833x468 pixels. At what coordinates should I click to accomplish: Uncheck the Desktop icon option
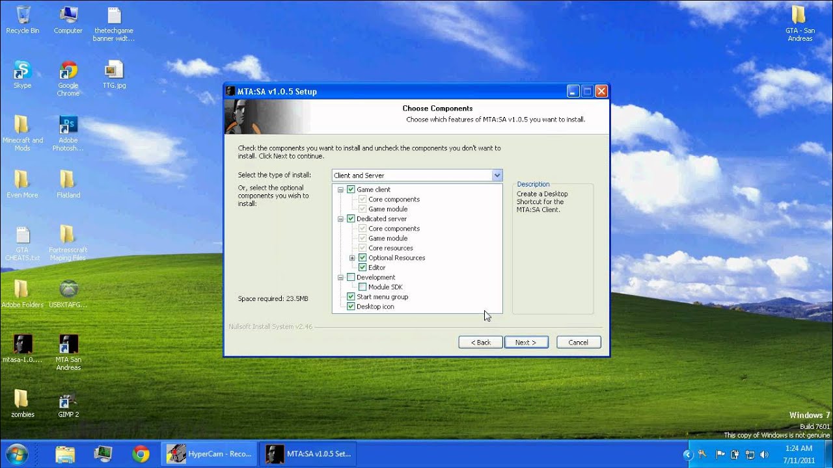coord(351,307)
